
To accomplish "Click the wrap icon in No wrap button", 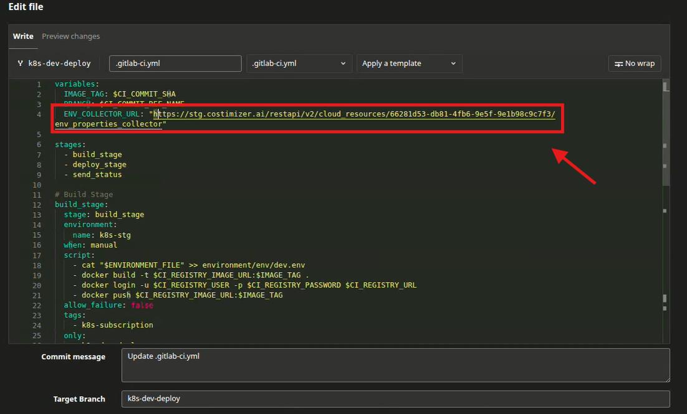I will [618, 64].
